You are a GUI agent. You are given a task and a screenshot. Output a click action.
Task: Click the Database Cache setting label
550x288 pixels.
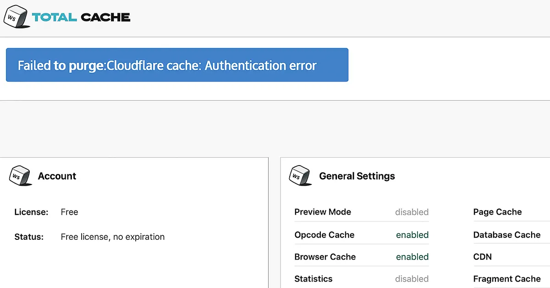tap(507, 235)
